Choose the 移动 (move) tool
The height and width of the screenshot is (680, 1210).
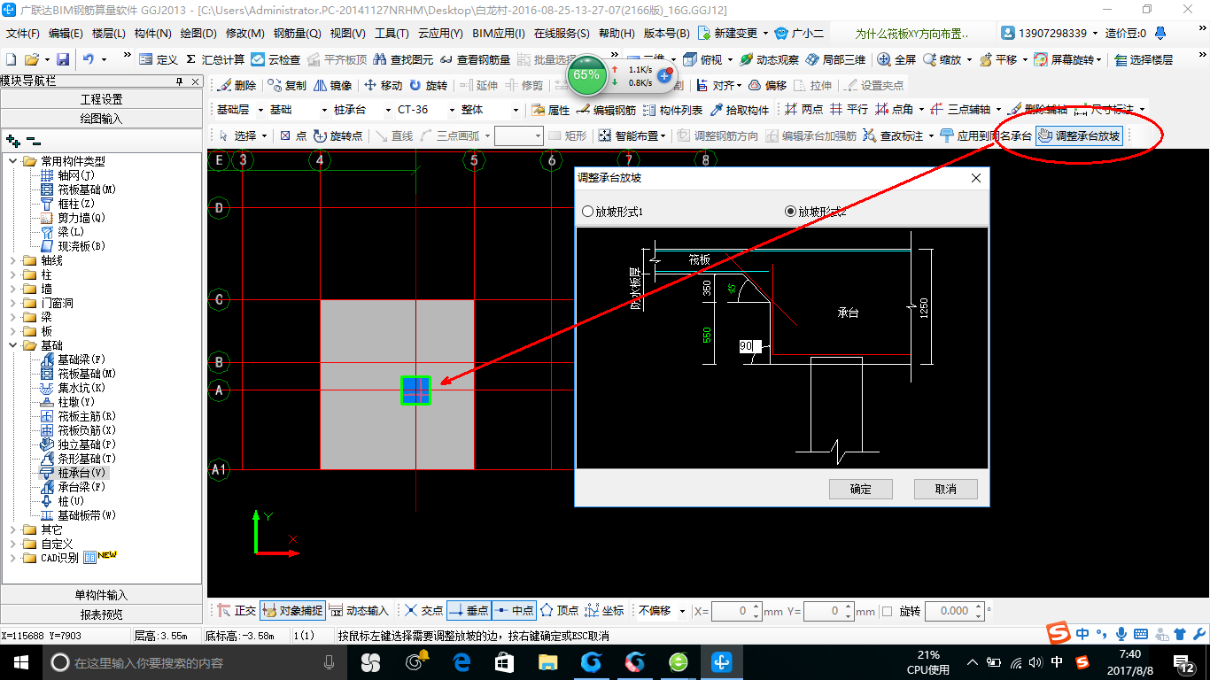pyautogui.click(x=384, y=86)
